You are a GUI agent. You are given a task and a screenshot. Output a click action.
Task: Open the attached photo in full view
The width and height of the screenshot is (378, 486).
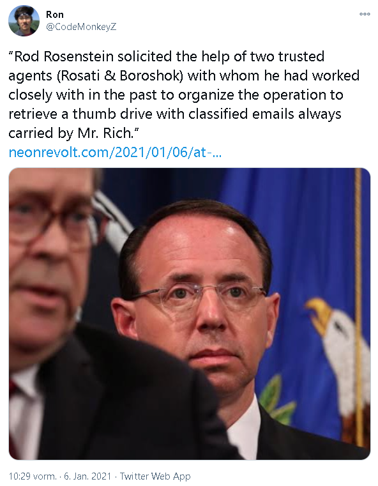point(189,314)
